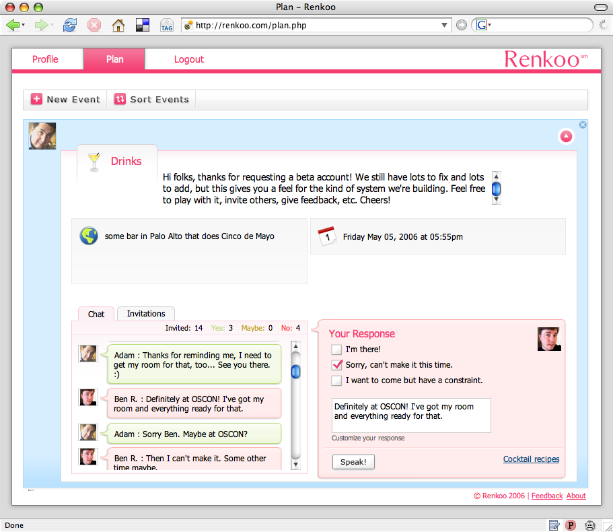Viewport: 613px width, 532px height.
Task: Click the globe location icon
Action: tap(89, 236)
